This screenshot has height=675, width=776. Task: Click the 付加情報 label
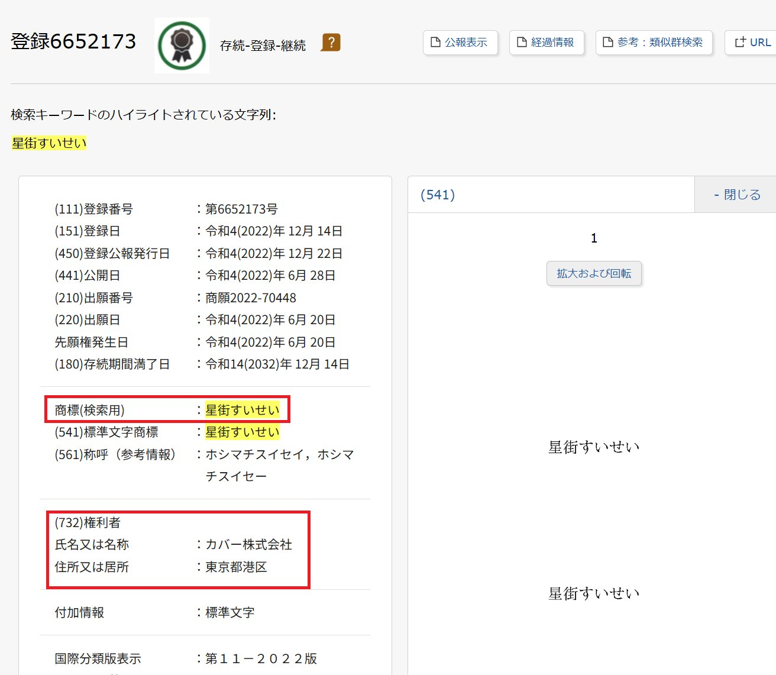tap(79, 612)
